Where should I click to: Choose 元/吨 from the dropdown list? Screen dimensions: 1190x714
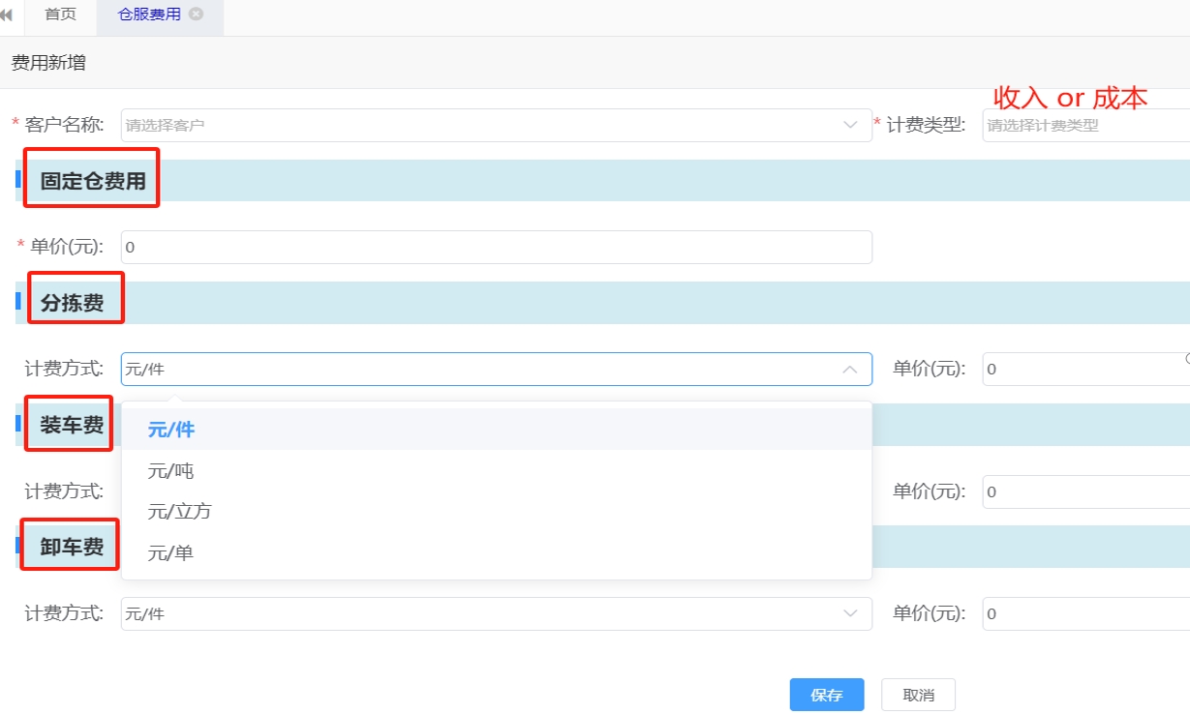click(x=171, y=471)
